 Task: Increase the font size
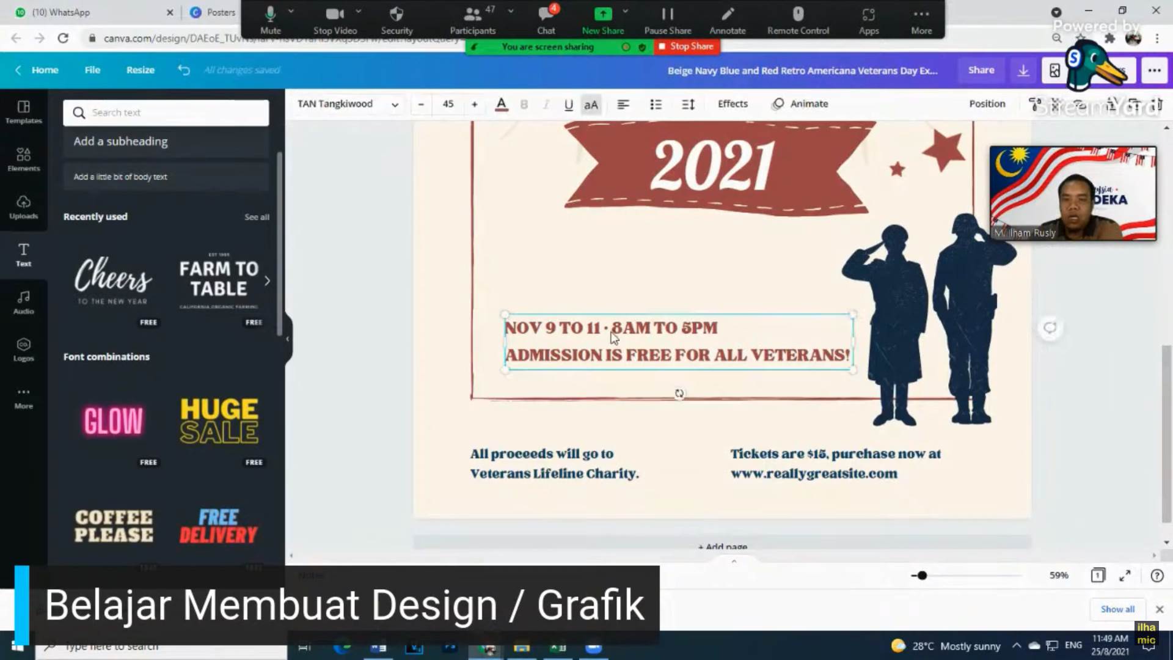tap(474, 105)
